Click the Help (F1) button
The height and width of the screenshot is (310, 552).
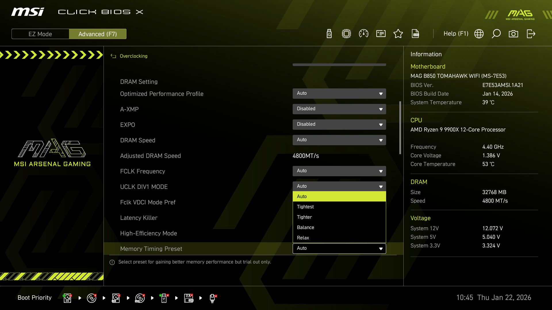456,34
